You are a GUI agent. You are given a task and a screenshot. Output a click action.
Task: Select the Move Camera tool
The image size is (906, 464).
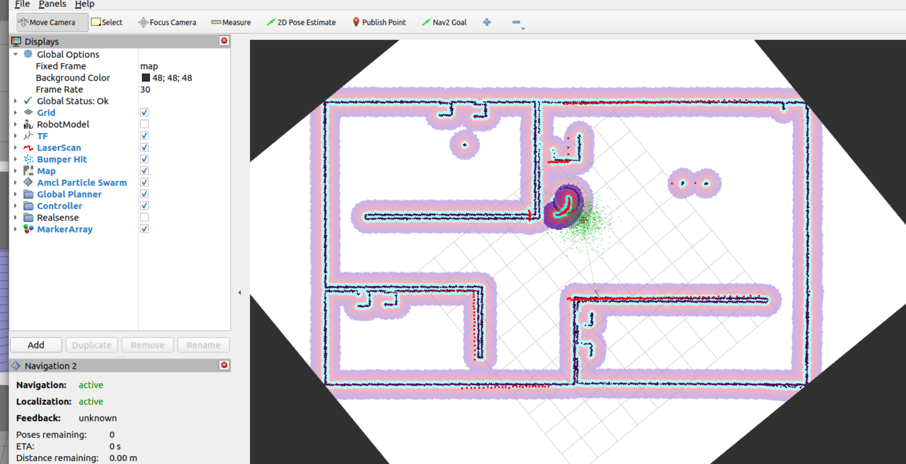coord(52,22)
